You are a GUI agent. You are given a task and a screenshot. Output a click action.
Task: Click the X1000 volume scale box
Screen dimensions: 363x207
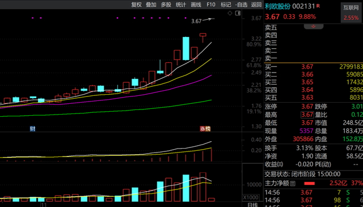(251, 197)
